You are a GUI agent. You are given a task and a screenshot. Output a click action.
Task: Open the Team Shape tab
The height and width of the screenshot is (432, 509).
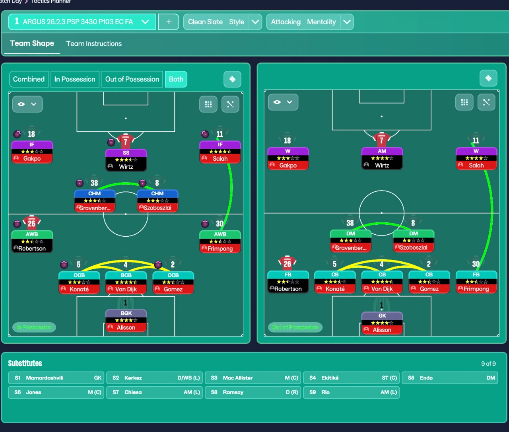[x=32, y=43]
